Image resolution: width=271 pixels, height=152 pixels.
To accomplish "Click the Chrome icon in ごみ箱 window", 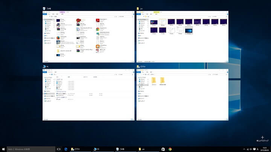I will [x=97, y=29].
